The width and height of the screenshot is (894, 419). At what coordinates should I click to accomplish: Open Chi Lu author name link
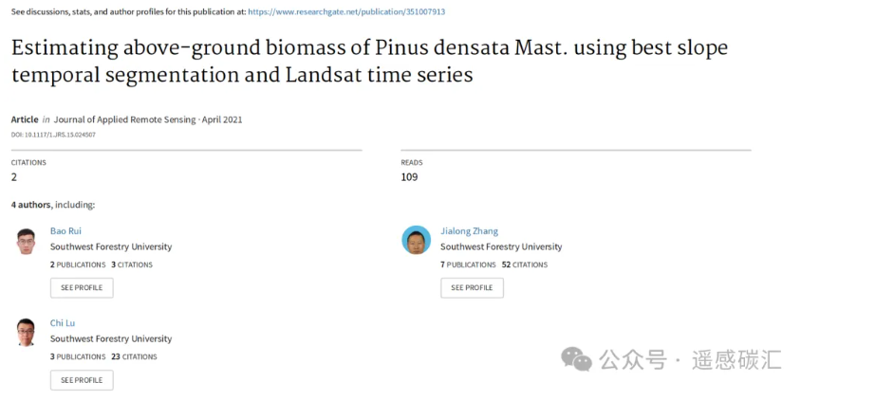pos(62,323)
